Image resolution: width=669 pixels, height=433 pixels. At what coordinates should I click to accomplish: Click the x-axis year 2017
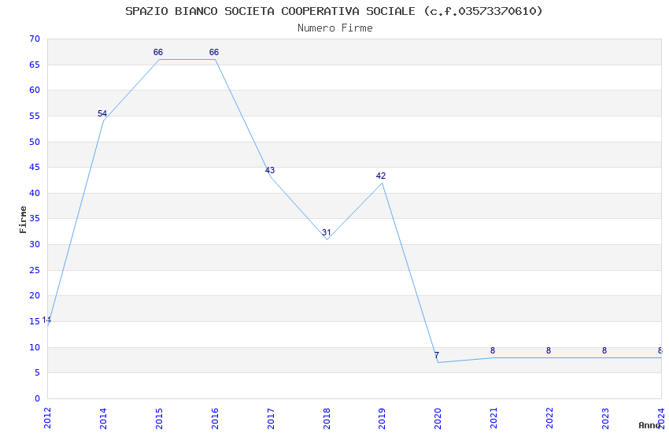coord(271,418)
